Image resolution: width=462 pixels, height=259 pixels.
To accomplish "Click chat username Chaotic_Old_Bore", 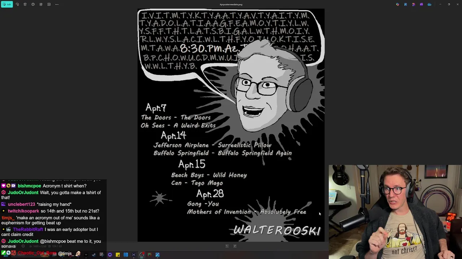I will pos(37,253).
